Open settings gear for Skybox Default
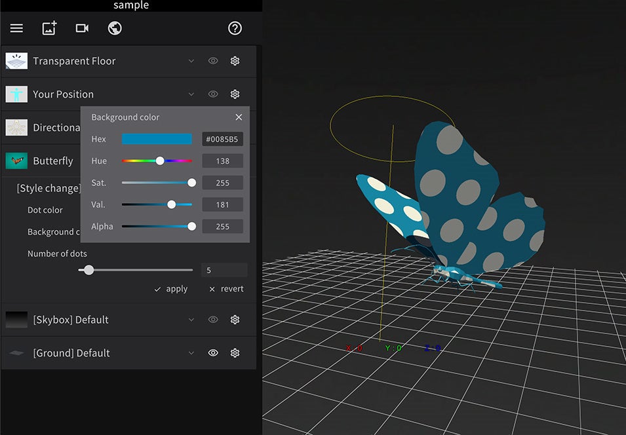Screen dimensions: 626x435 (x=235, y=320)
